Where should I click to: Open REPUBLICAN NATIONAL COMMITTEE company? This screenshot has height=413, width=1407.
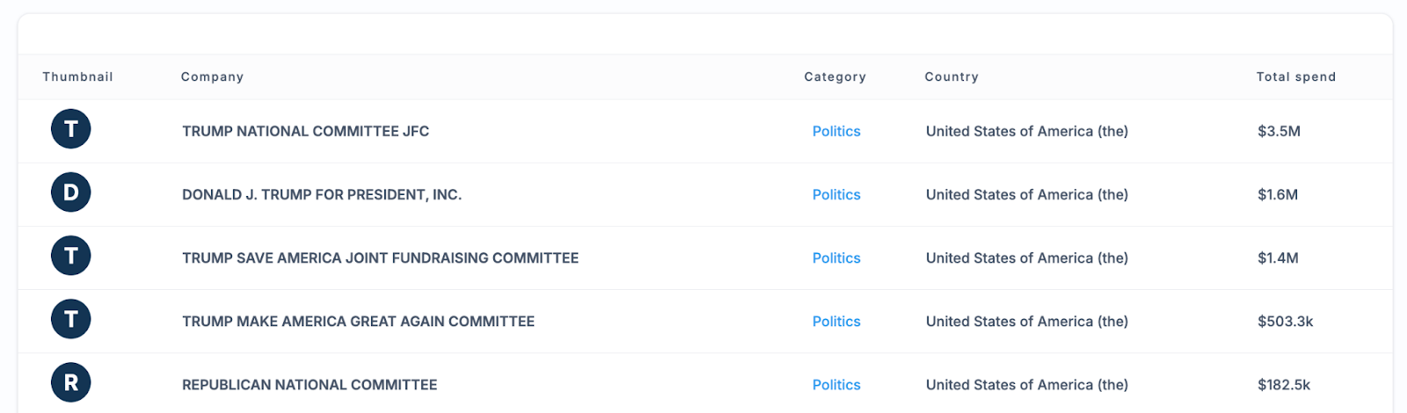310,384
